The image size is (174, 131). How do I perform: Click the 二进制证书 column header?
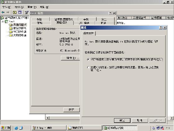click(x=141, y=18)
